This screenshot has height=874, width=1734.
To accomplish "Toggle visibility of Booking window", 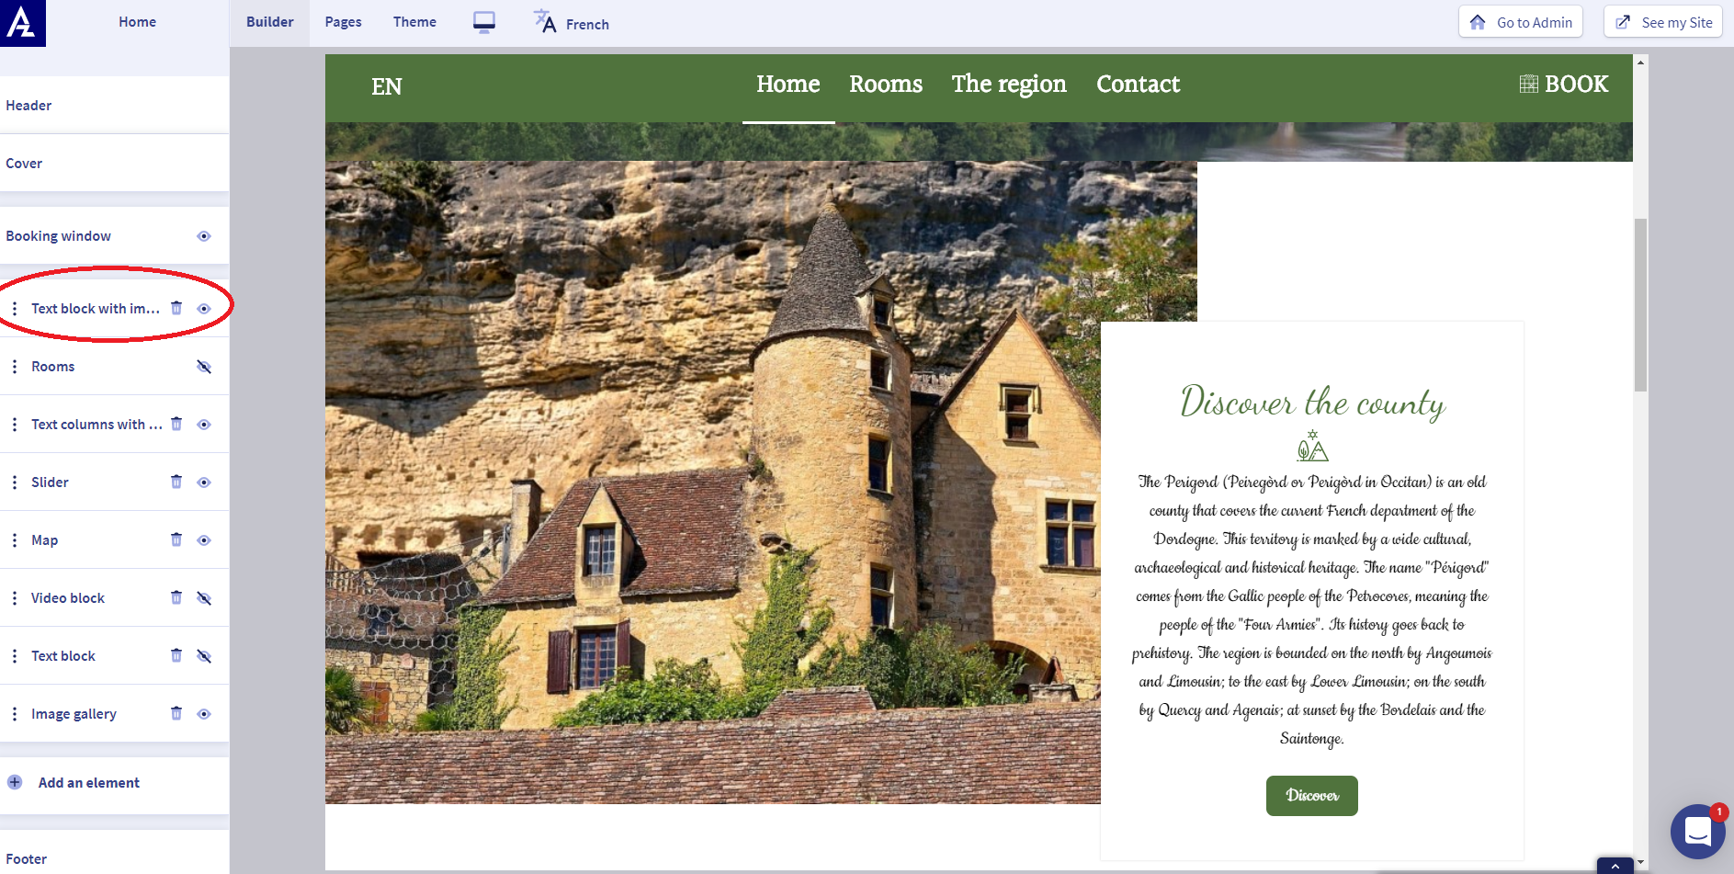I will tap(204, 236).
